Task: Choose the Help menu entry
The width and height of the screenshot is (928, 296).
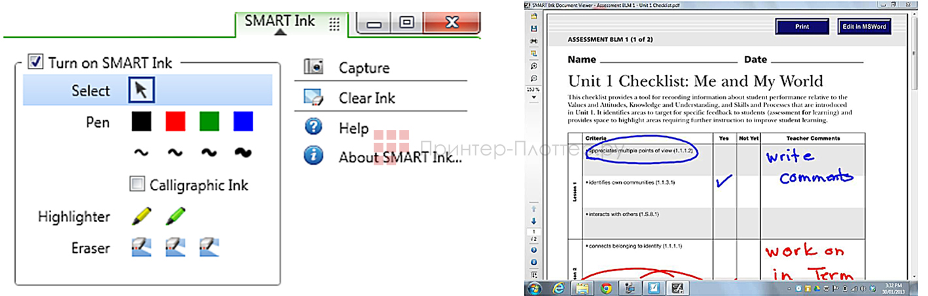Action: coord(353,128)
